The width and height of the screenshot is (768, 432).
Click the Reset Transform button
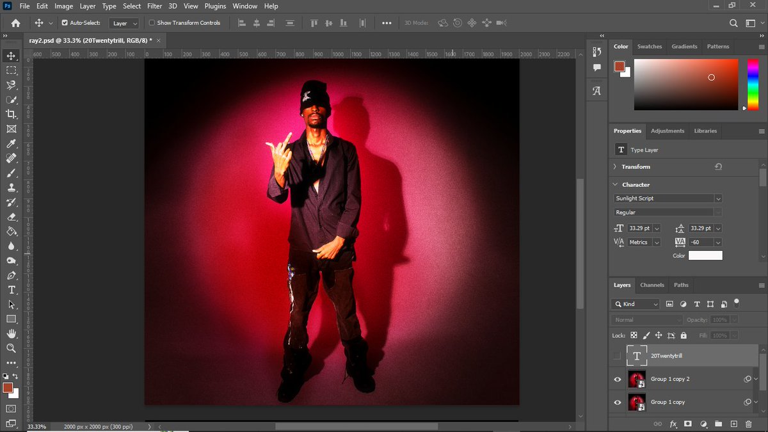pos(718,166)
